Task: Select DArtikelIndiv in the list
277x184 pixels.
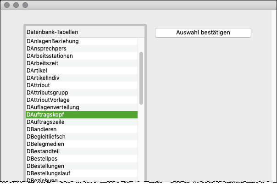Action: (43, 78)
